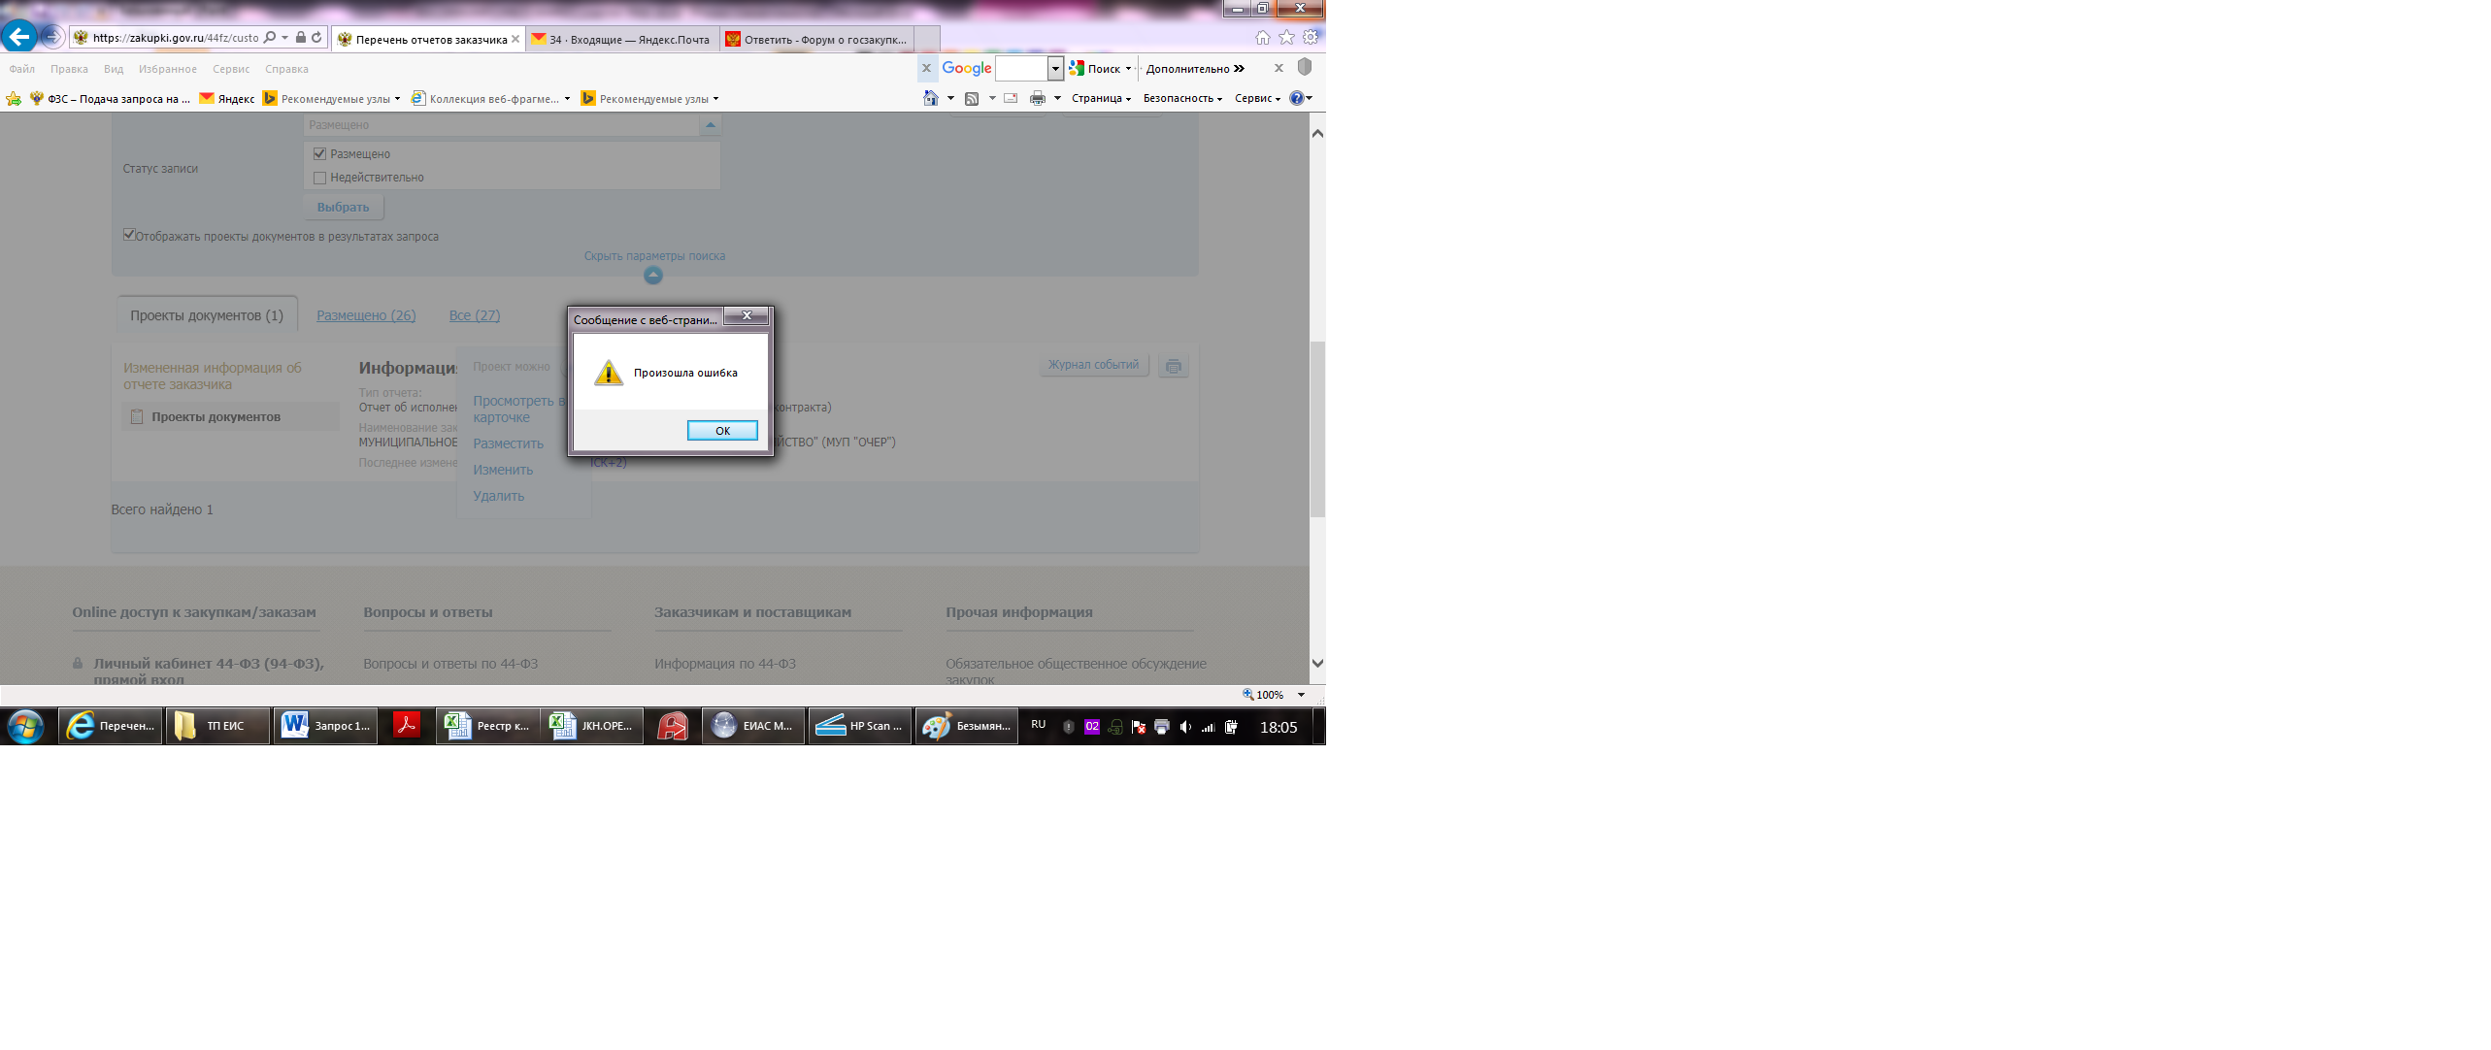Image resolution: width=2491 pixels, height=1050 pixels.
Task: Open the IE tools gear icon
Action: (1311, 38)
